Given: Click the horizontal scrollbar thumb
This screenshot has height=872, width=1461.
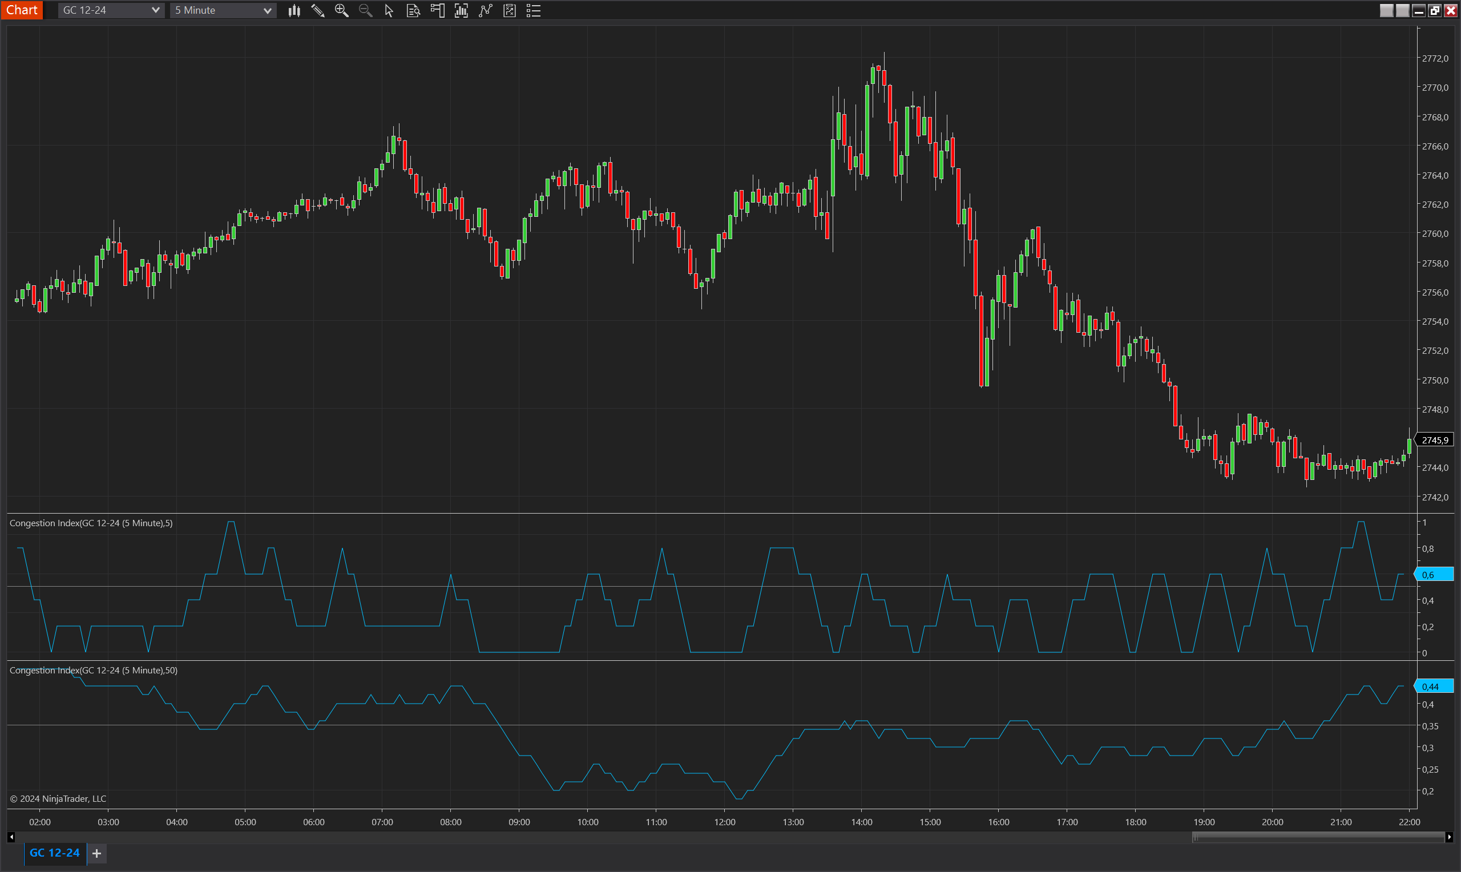Looking at the screenshot, I should pos(1318,837).
